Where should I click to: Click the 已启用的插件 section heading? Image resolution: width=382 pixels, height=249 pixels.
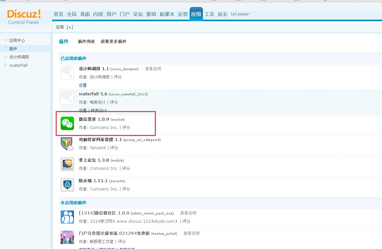[73, 59]
